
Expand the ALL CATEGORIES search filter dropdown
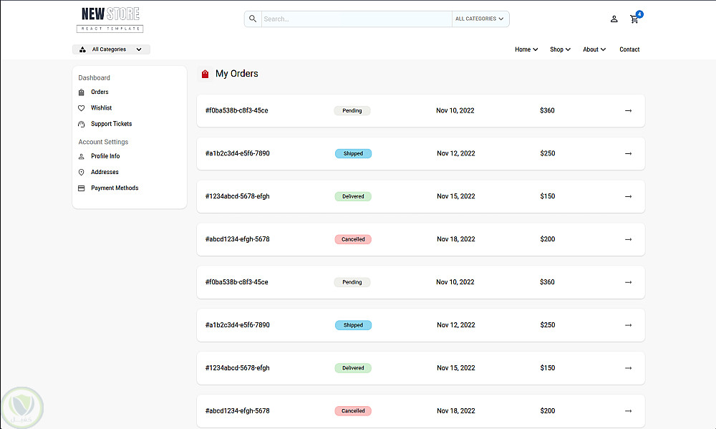coord(480,19)
